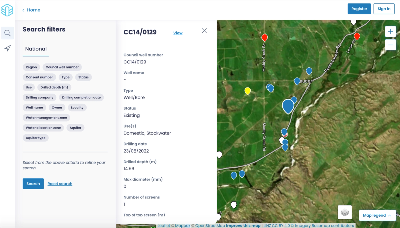Select the large blue selected well marker

point(288,106)
